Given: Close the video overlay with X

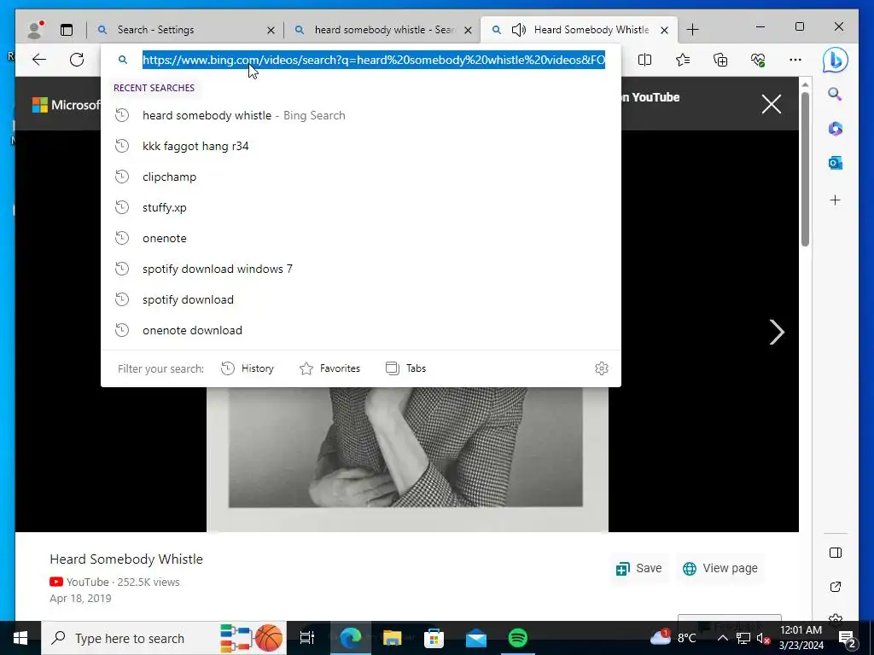Looking at the screenshot, I should tap(772, 104).
